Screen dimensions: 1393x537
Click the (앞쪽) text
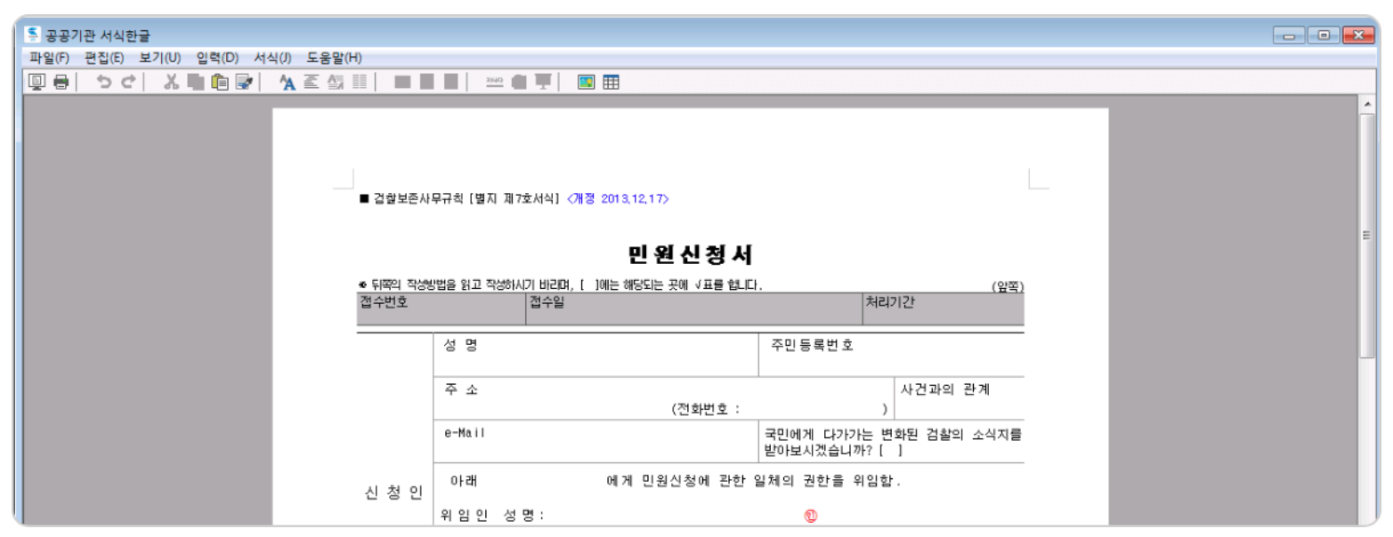[1008, 287]
